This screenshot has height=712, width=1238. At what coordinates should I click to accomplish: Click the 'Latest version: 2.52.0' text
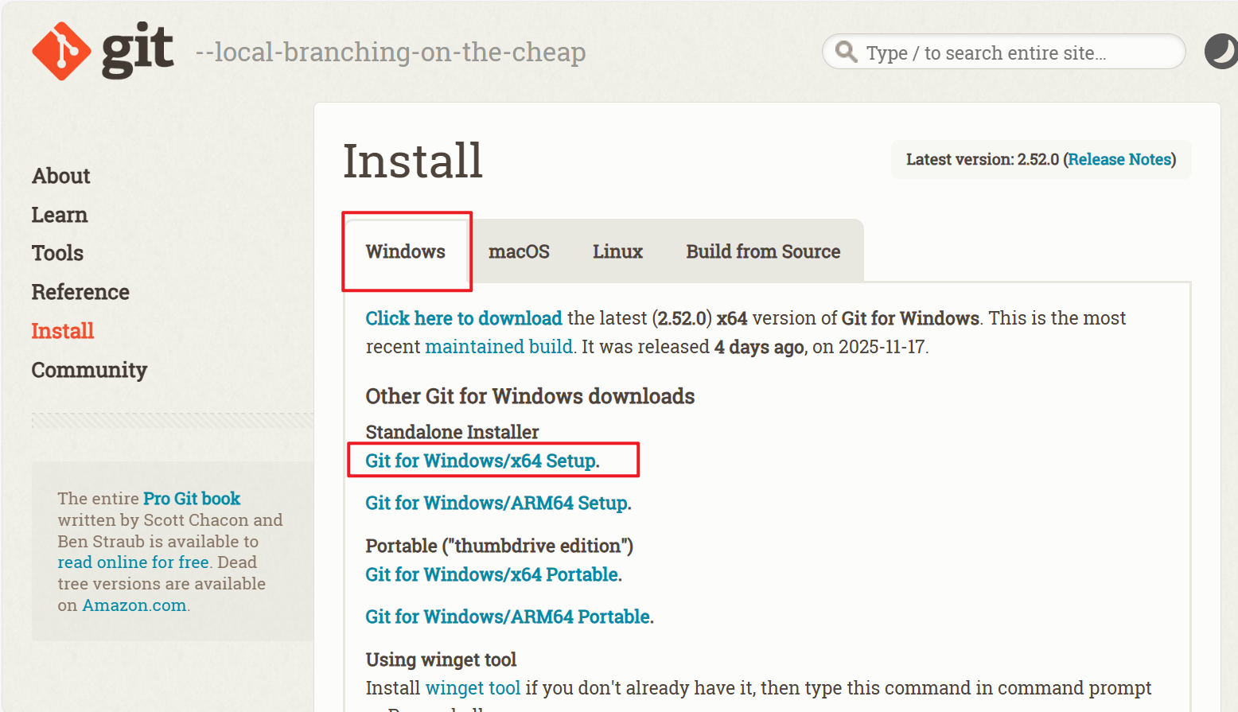pos(983,159)
